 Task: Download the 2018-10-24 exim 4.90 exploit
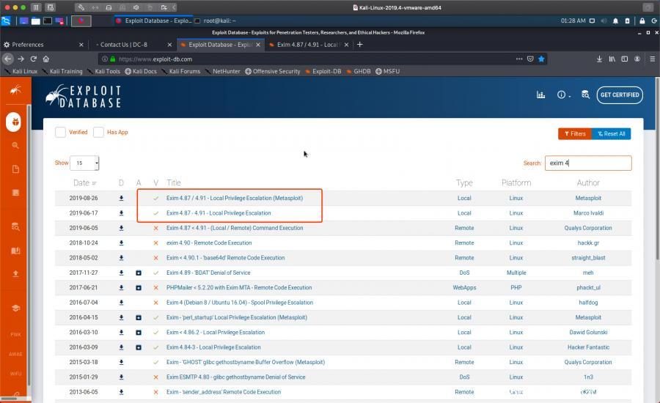(x=121, y=243)
